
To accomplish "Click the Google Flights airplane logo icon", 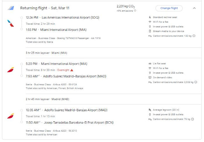I will (x=11, y=8).
